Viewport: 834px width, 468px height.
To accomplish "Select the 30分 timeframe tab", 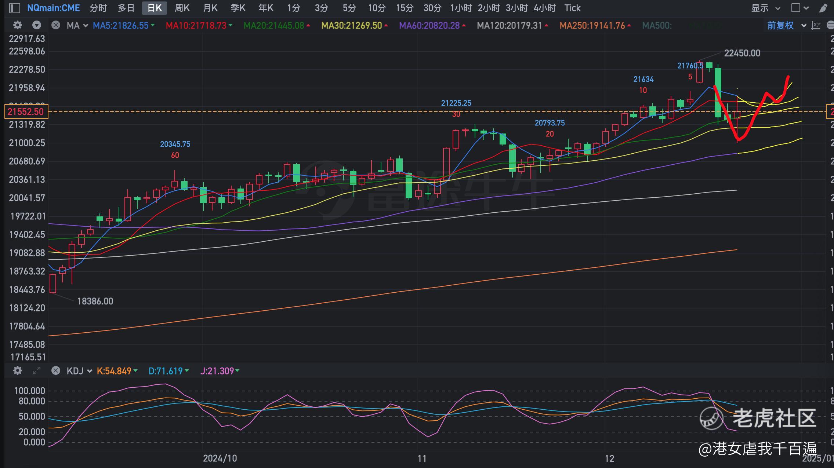I will (x=432, y=8).
